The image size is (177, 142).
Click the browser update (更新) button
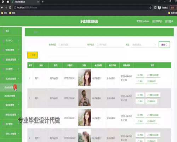pyautogui.click(x=173, y=7)
